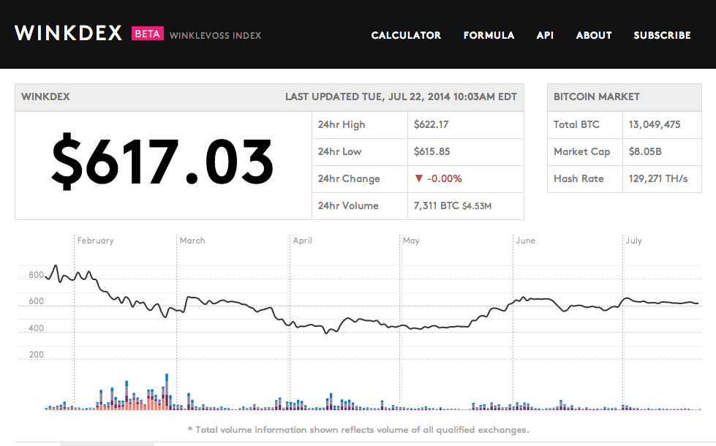Click the Total BTC value 13,049,475

click(655, 124)
